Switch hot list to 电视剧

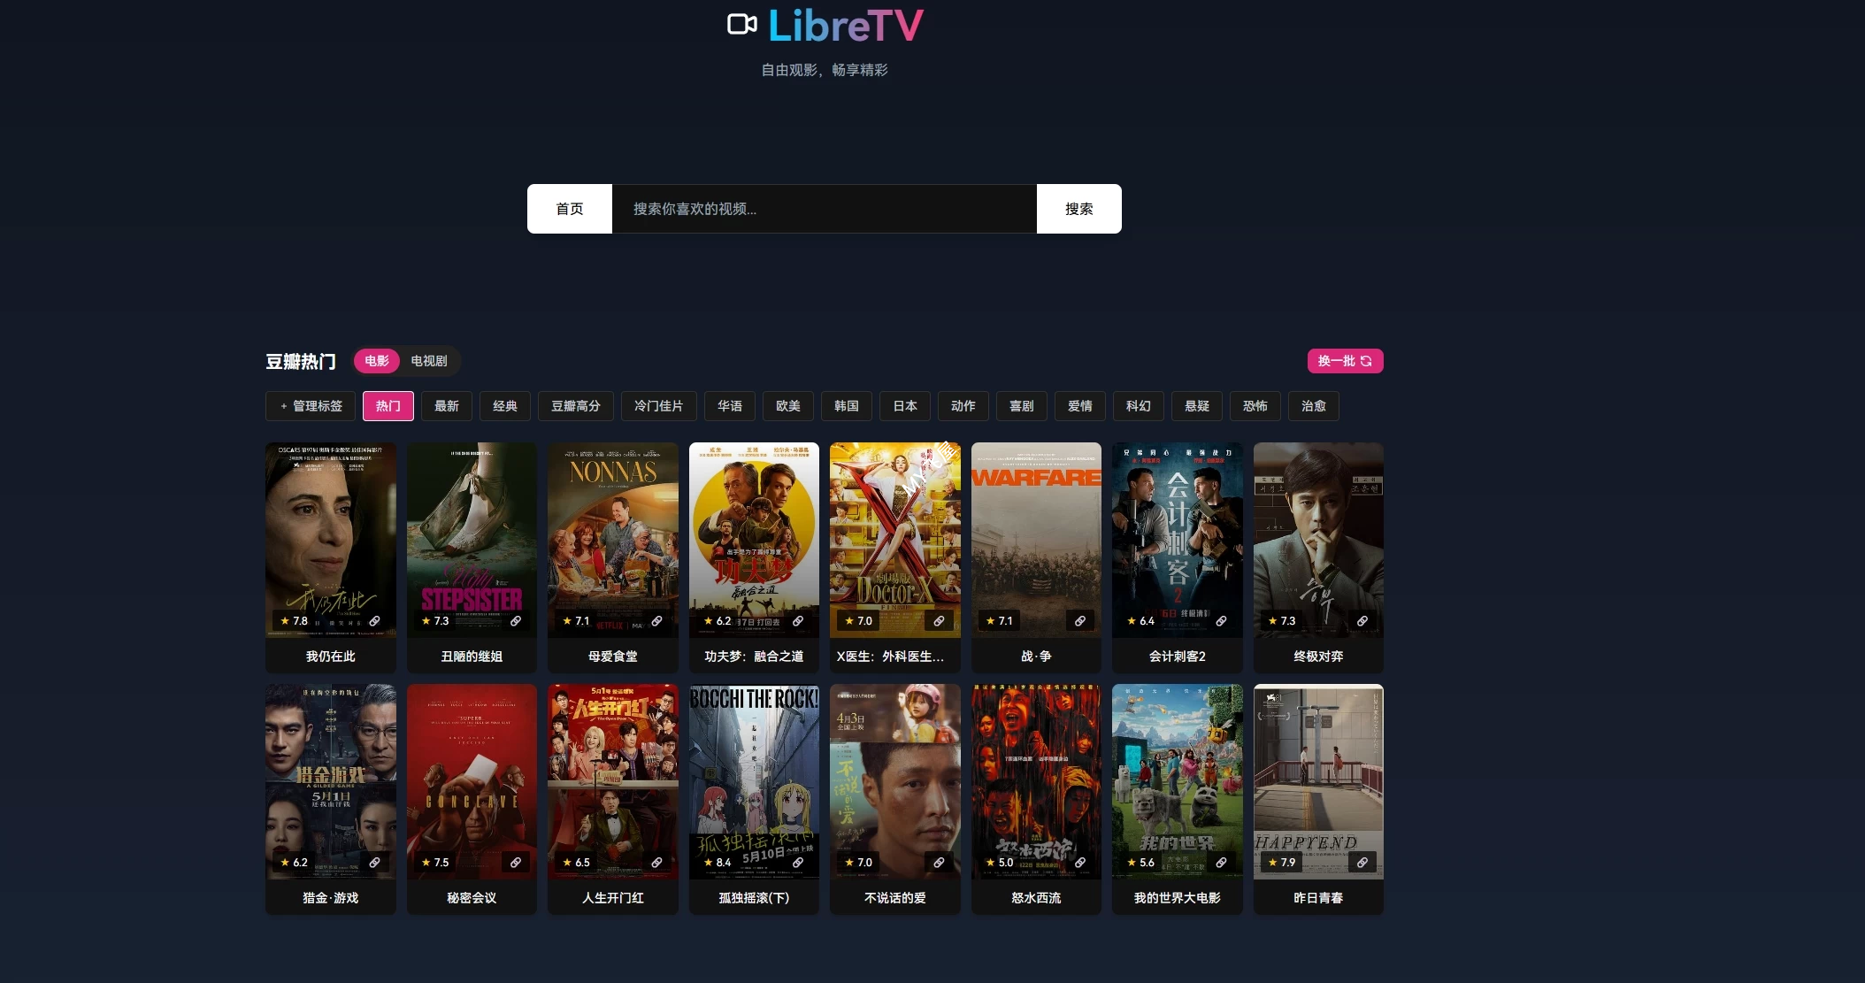[x=429, y=361]
